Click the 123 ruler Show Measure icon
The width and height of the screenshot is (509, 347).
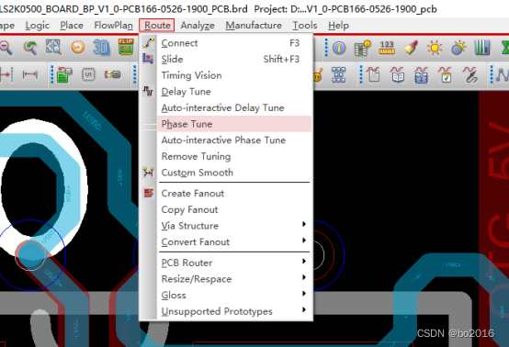coord(387,48)
